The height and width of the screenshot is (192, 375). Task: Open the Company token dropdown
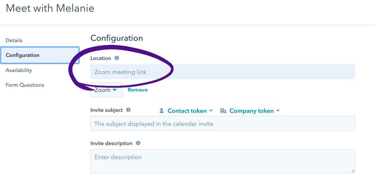[250, 111]
